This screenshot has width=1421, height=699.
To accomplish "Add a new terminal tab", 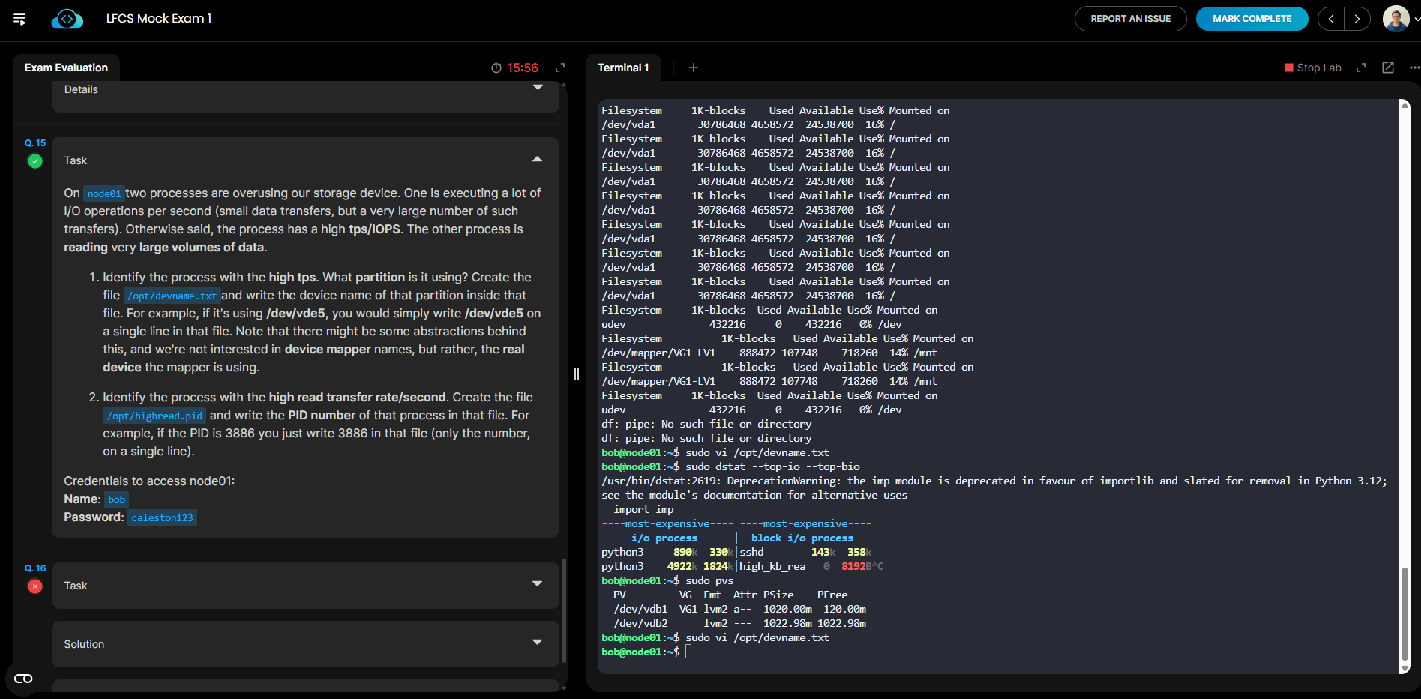I will (694, 67).
